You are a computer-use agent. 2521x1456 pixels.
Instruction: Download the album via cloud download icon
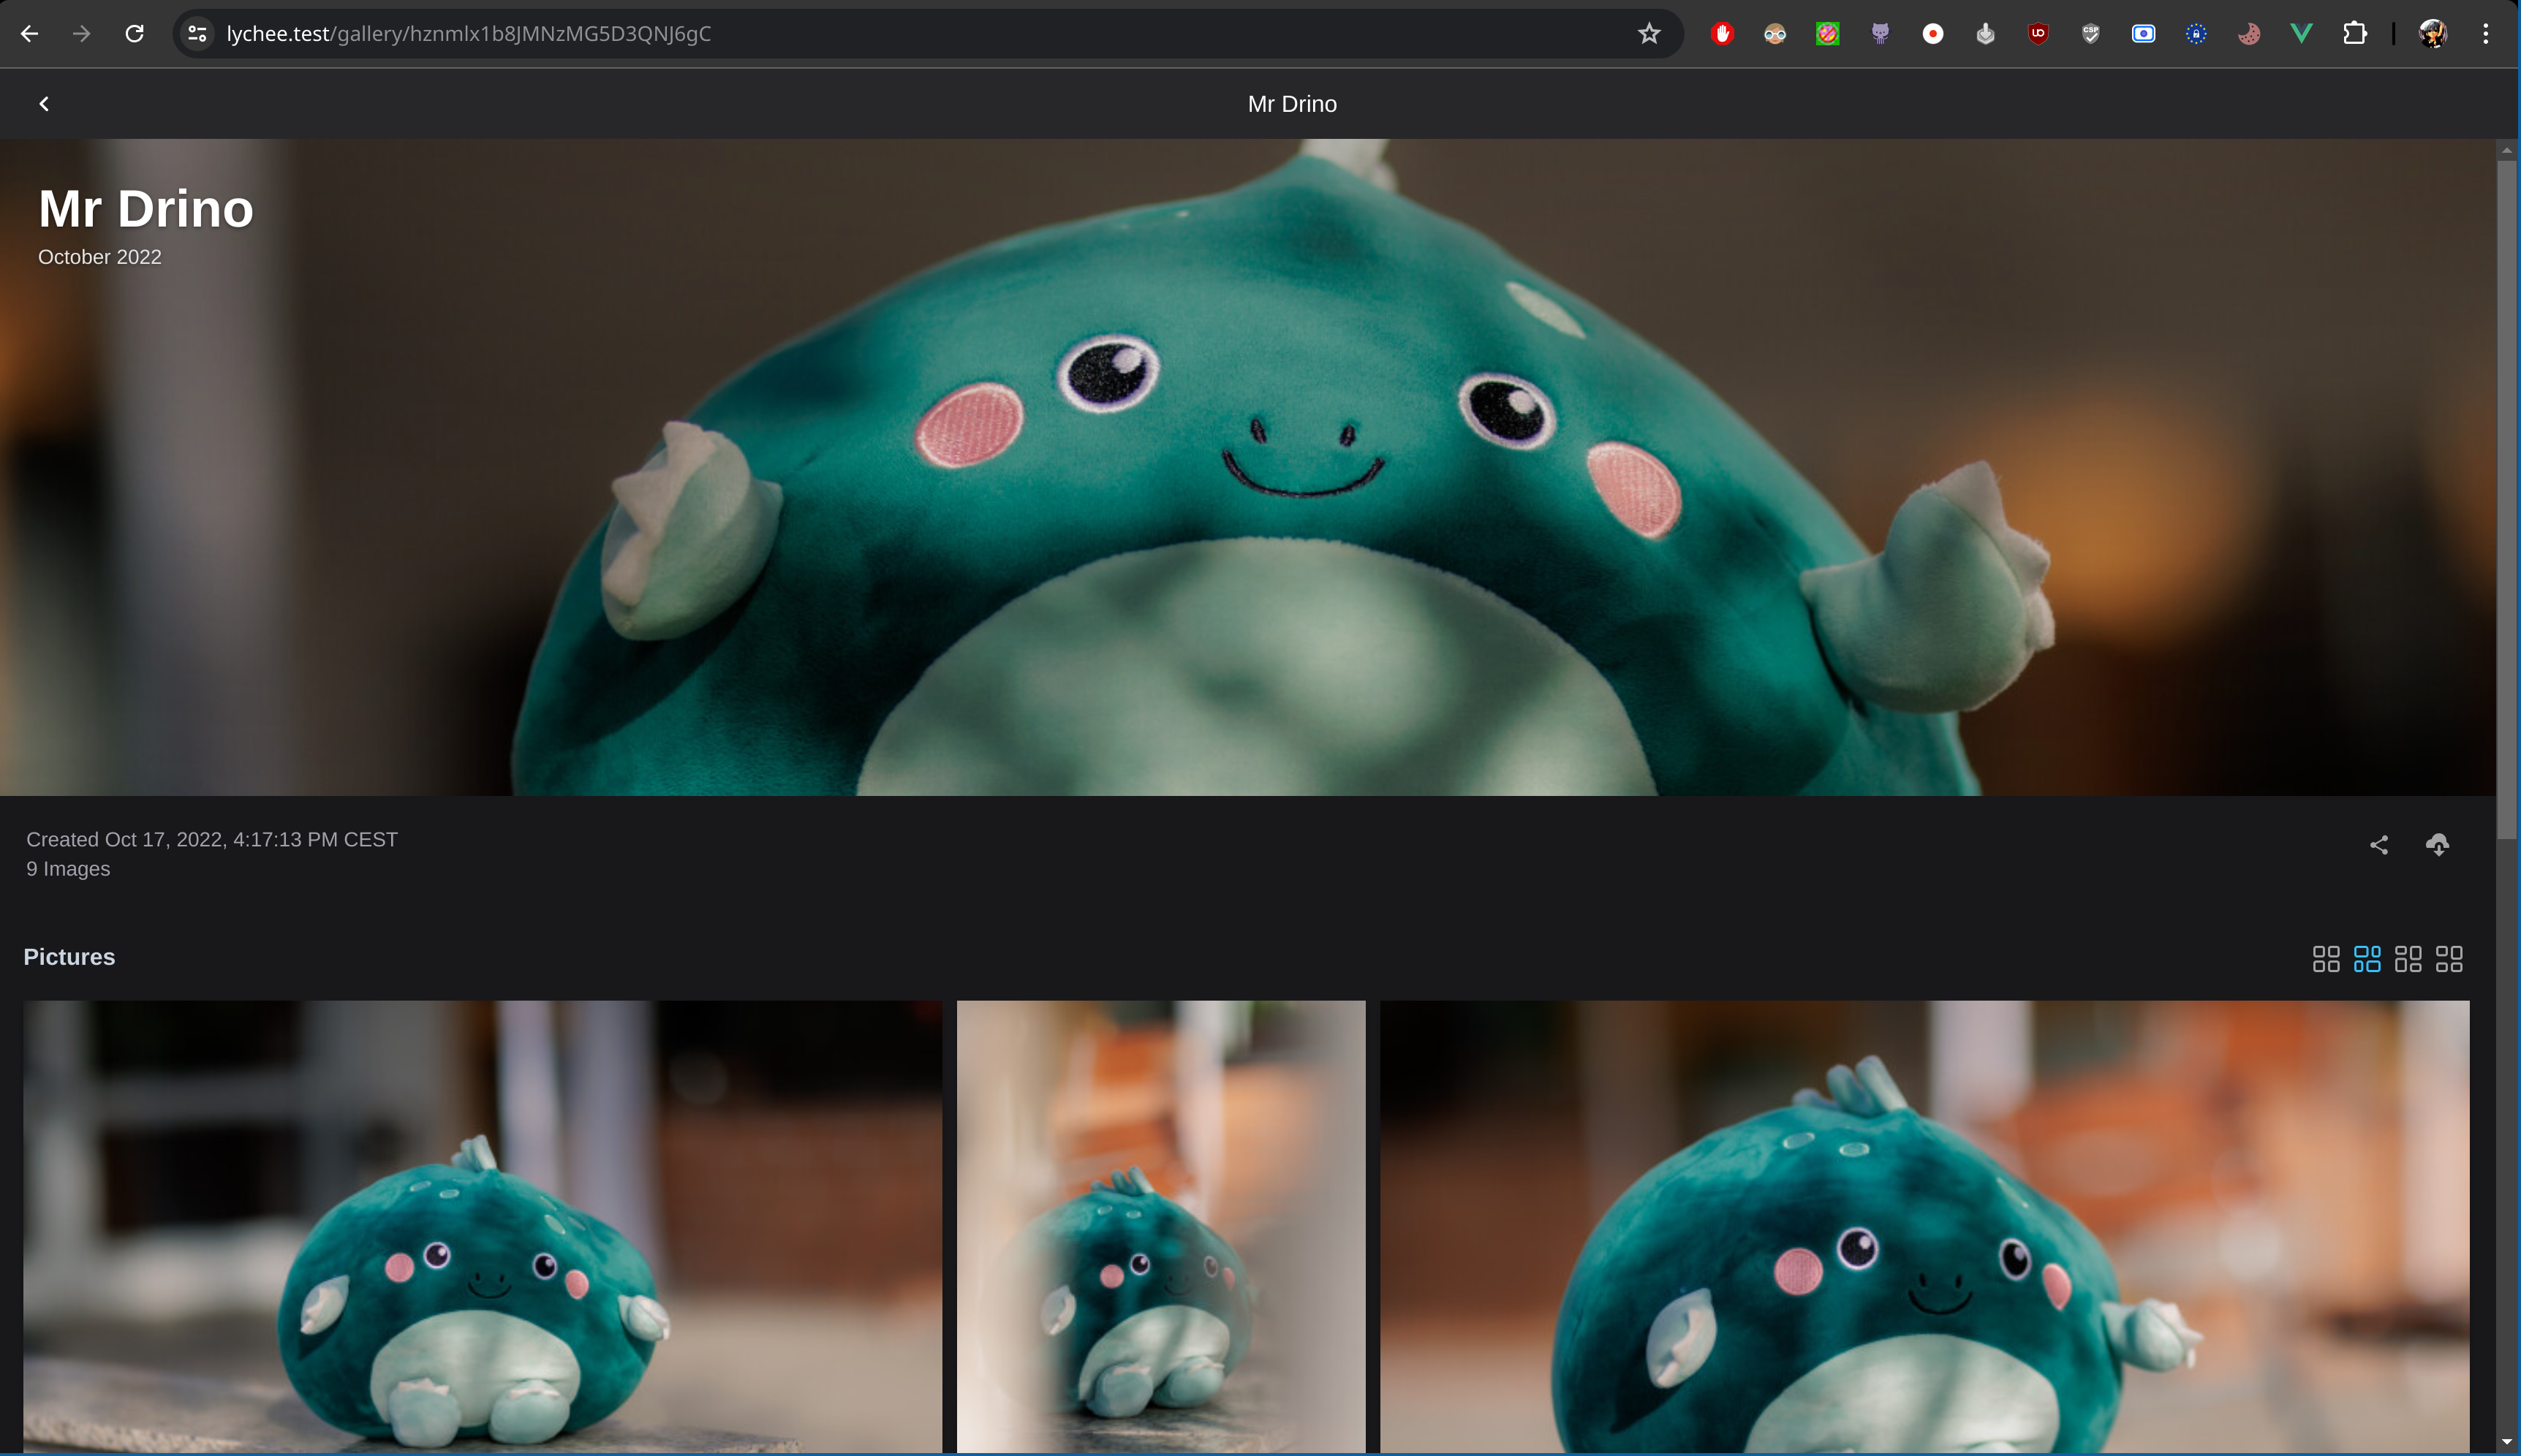click(2438, 845)
